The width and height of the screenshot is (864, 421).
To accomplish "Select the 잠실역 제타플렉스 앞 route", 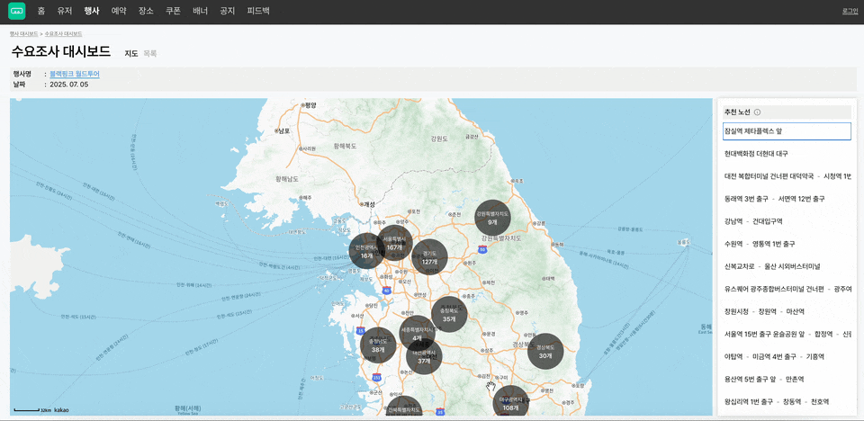I will pyautogui.click(x=787, y=131).
